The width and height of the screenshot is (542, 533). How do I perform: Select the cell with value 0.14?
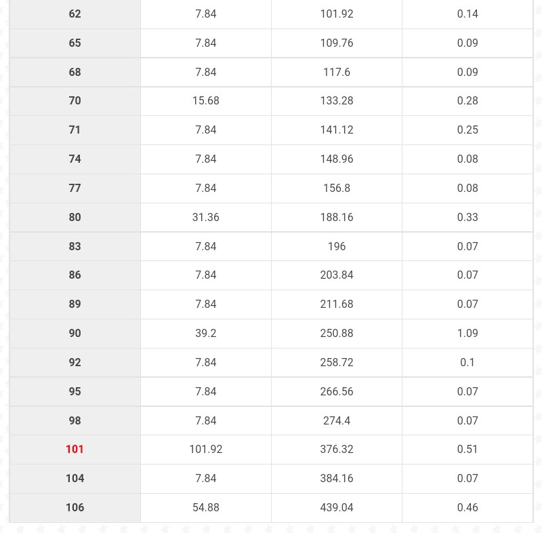[467, 14]
